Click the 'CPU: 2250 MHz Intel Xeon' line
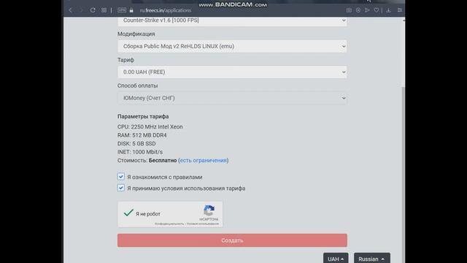Viewport: 467px width, 263px height. [x=150, y=126]
